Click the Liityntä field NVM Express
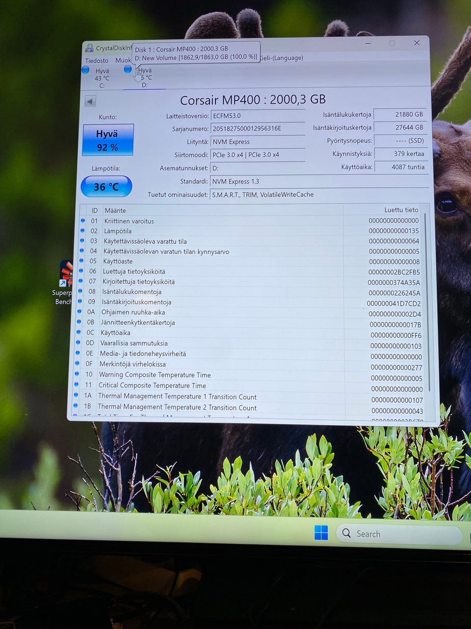The height and width of the screenshot is (629, 471). pyautogui.click(x=258, y=142)
